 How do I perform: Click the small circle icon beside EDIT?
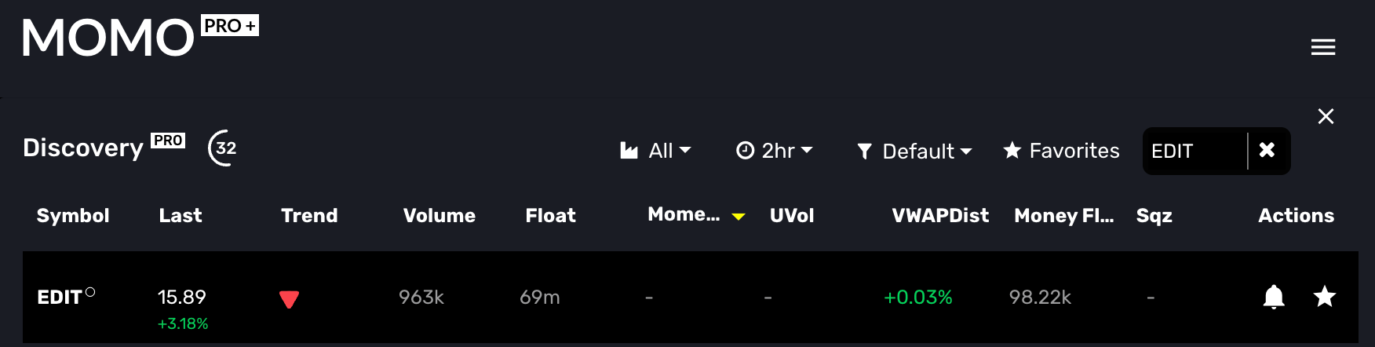(90, 292)
